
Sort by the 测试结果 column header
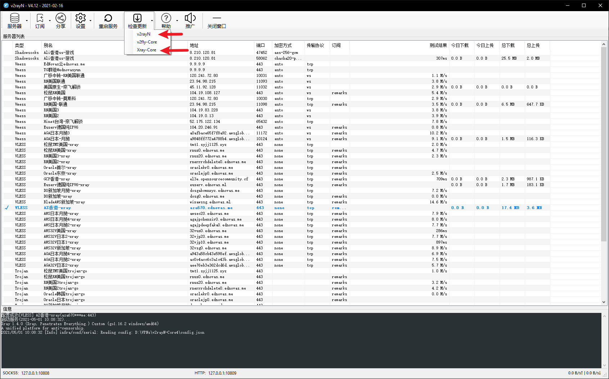[x=438, y=45]
